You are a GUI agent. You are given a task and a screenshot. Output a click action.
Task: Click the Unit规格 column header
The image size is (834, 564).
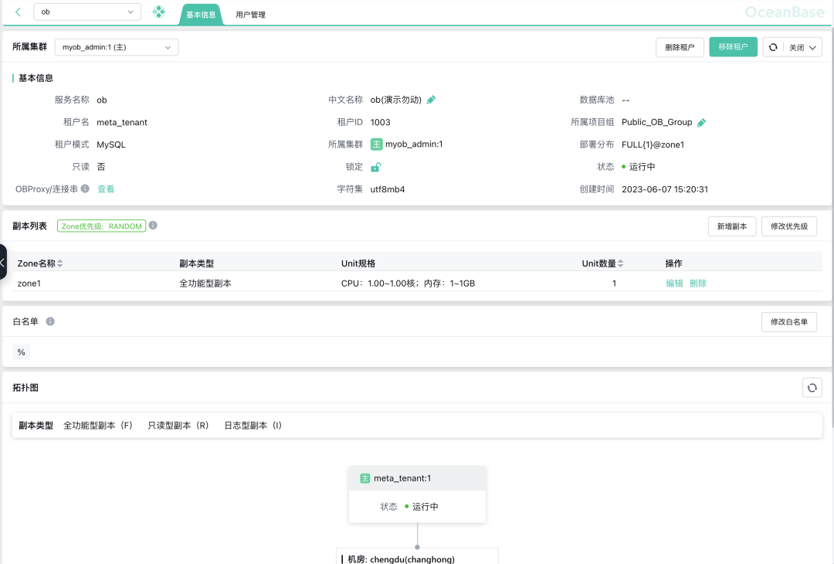click(x=358, y=263)
